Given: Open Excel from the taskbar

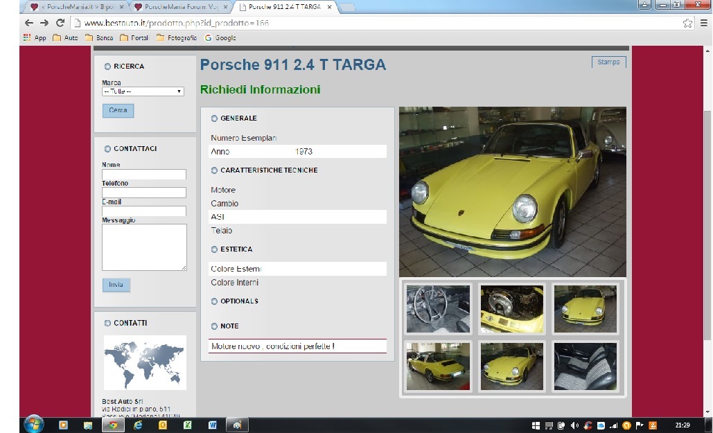Looking at the screenshot, I should [x=187, y=425].
